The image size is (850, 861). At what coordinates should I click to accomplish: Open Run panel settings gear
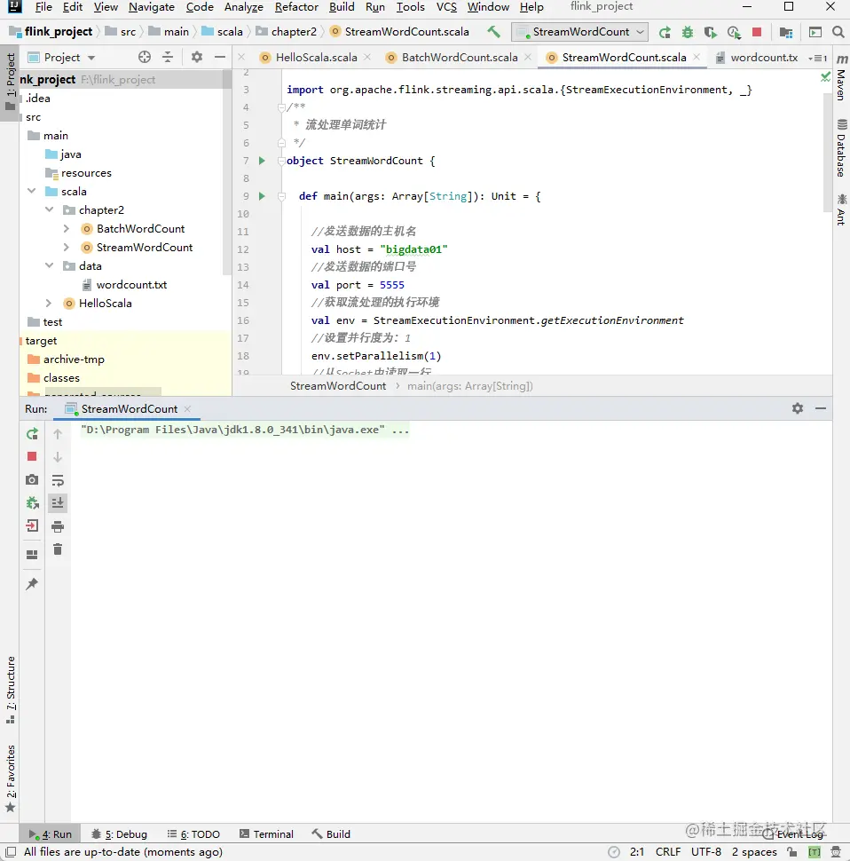point(798,408)
